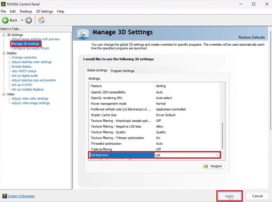Click the Cancel button
The width and height of the screenshot is (272, 202).
point(257,196)
